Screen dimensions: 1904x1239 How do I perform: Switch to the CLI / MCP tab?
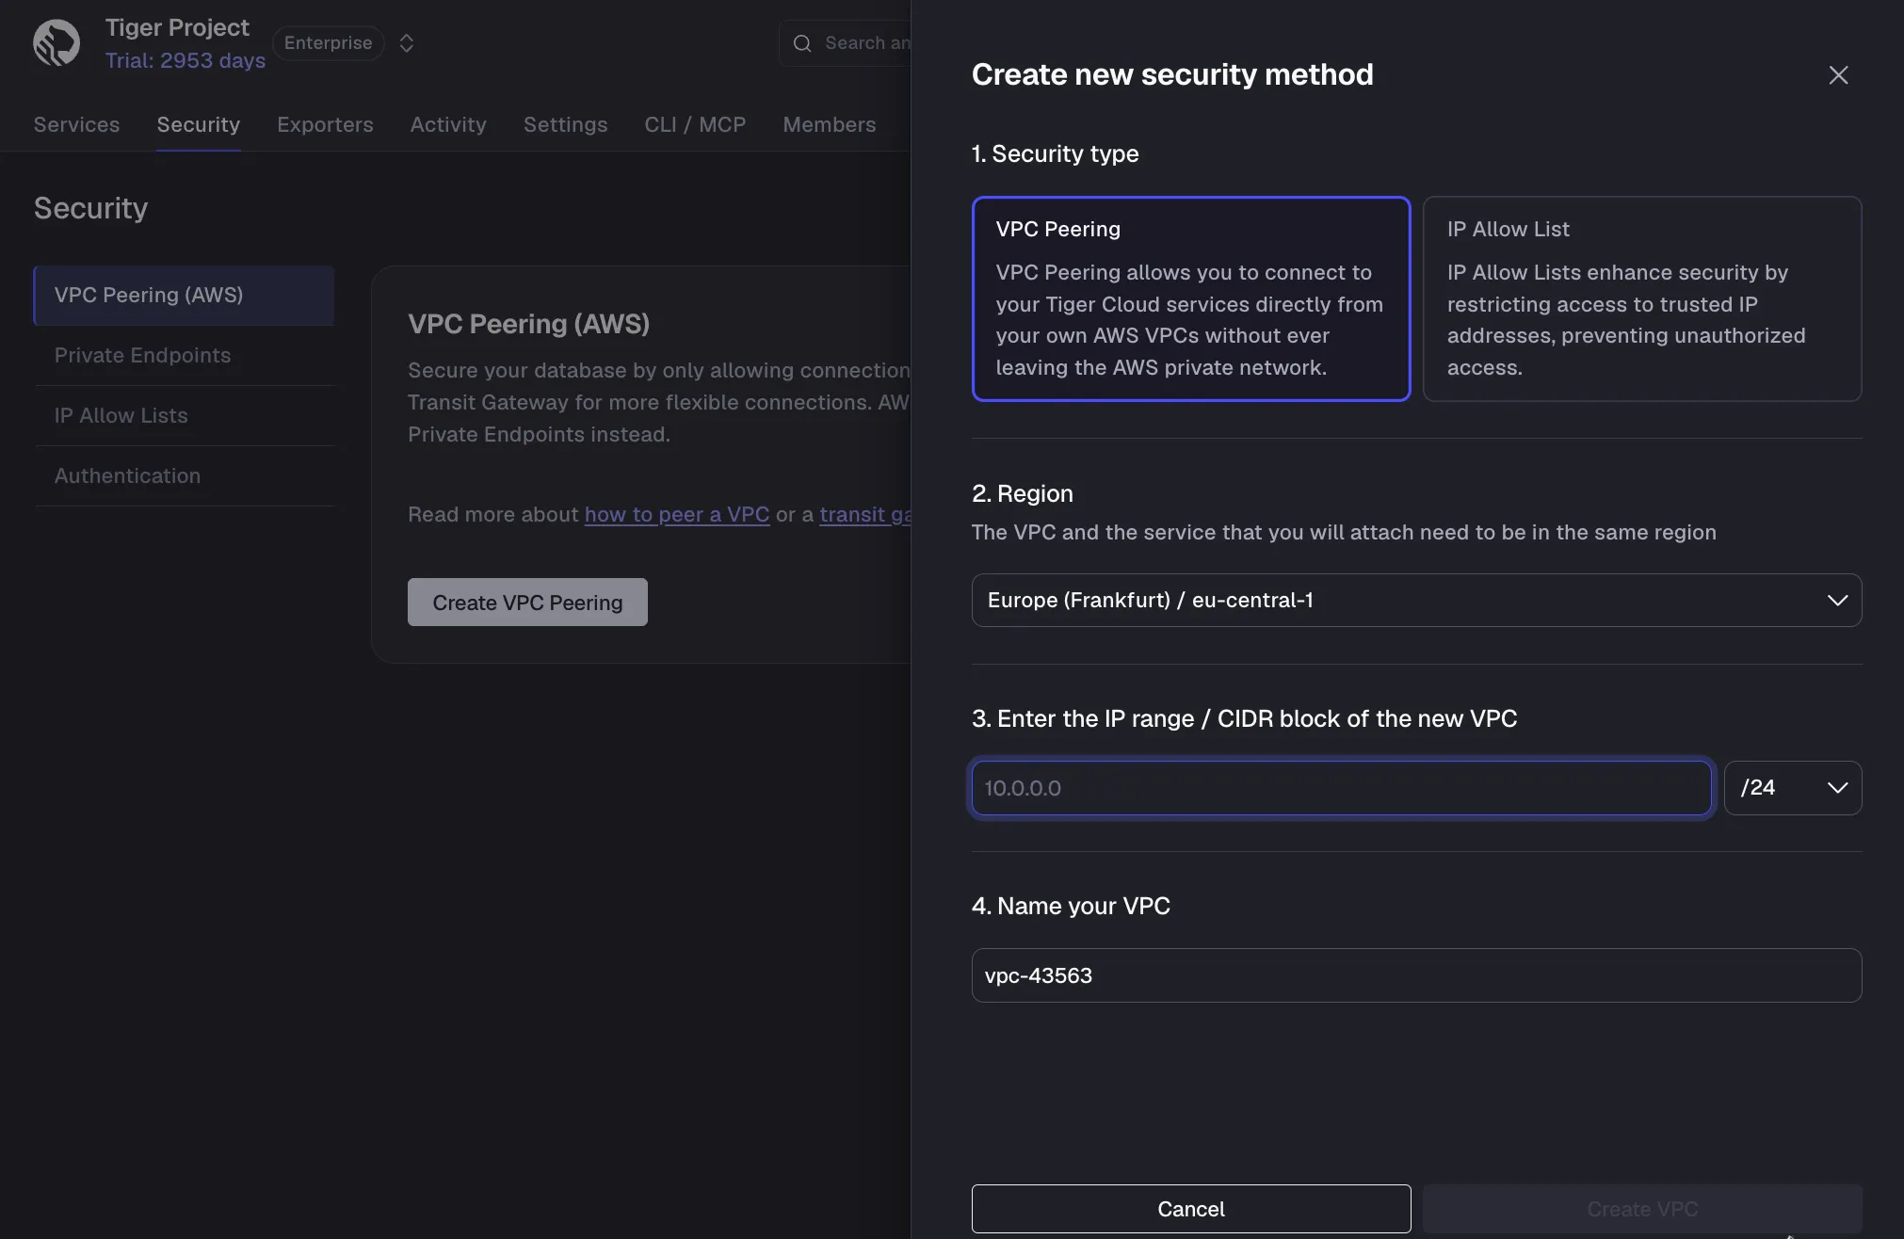[x=695, y=124]
